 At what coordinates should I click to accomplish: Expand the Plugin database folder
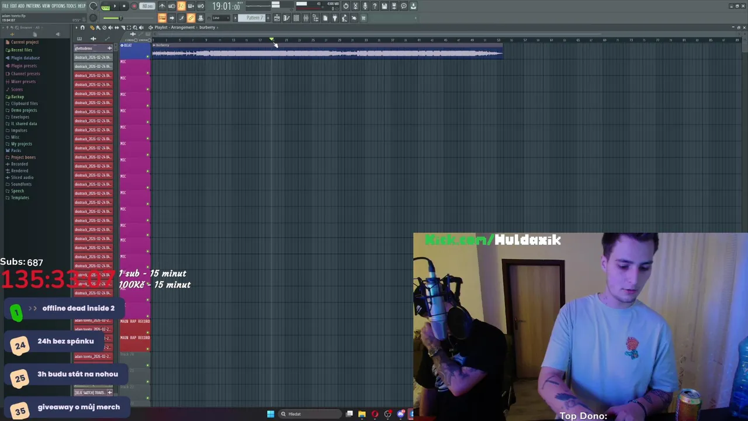pos(25,58)
